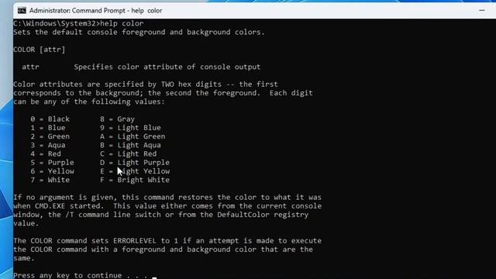Viewport: 496px width, 279px height.
Task: Click the text 'Specifies color attribute of console output'
Action: (x=167, y=67)
